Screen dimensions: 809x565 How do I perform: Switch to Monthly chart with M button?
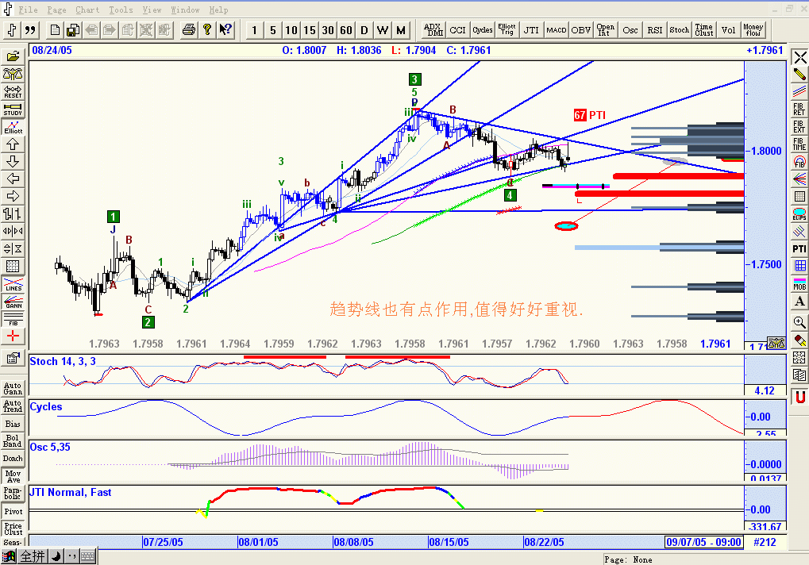(x=401, y=30)
